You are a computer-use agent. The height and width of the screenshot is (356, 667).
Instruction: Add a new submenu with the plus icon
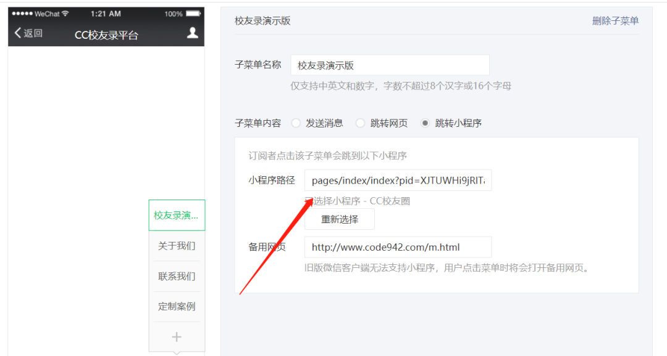pos(177,337)
